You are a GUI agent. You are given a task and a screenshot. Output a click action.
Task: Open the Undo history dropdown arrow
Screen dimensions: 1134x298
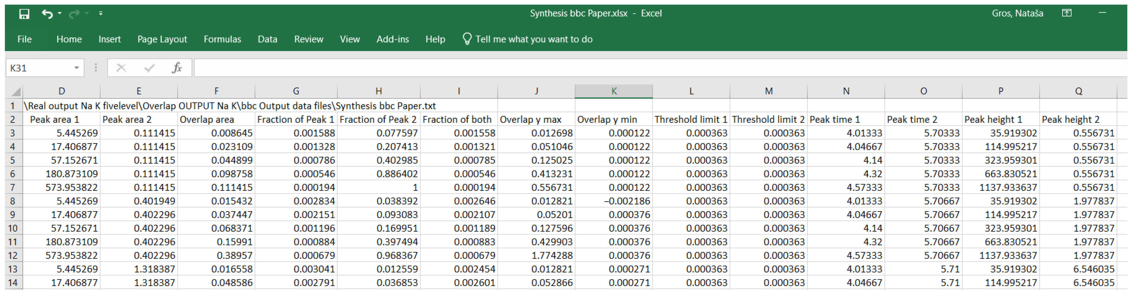pyautogui.click(x=60, y=14)
